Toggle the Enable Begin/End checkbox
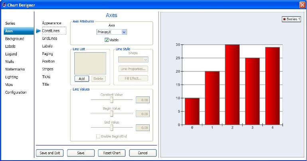The height and width of the screenshot is (161, 307). click(98, 136)
